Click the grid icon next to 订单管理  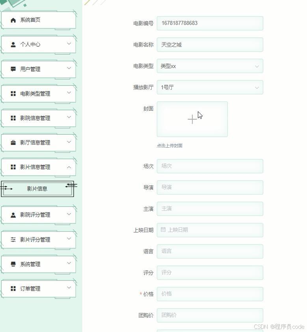[x=12, y=288]
